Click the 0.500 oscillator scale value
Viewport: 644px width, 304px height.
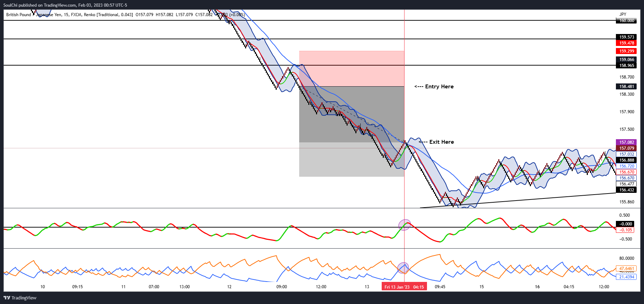pyautogui.click(x=624, y=215)
